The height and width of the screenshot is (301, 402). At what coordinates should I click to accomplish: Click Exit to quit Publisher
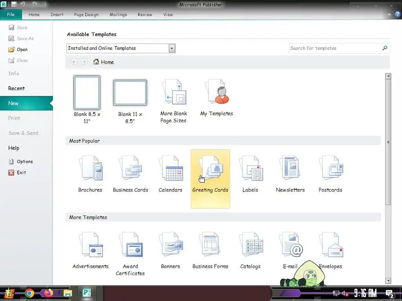[x=17, y=172]
